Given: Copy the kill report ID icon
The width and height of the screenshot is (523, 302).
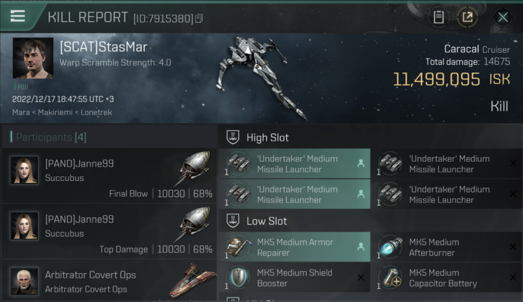Looking at the screenshot, I should (199, 18).
